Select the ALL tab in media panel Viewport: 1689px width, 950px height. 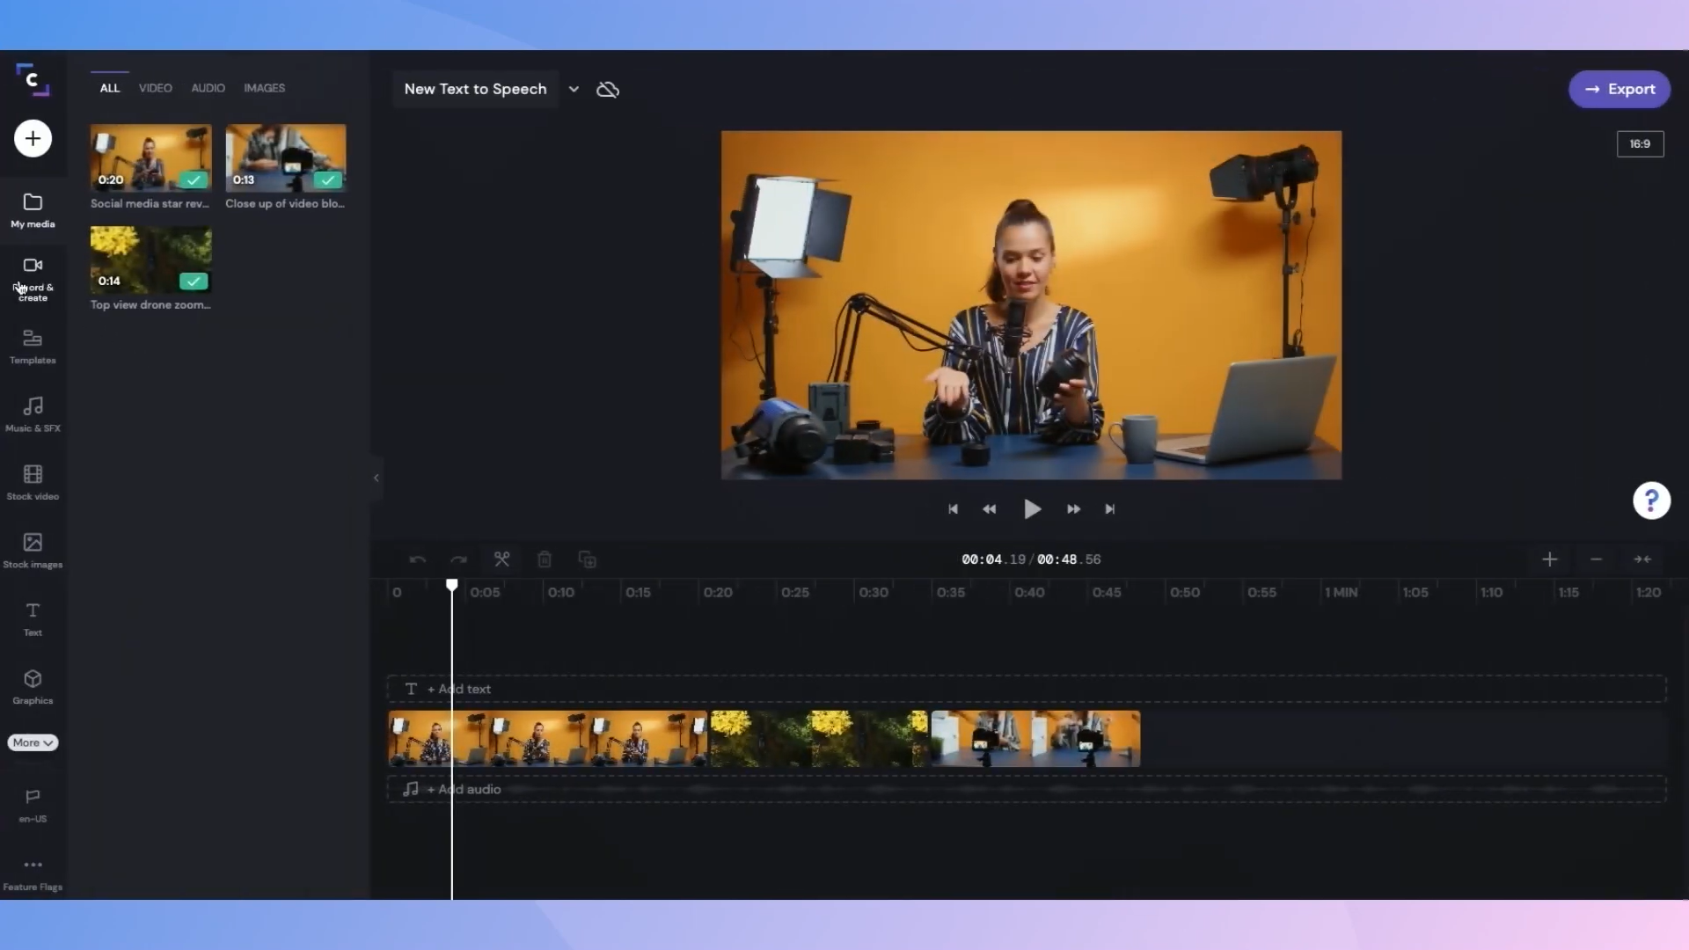[x=110, y=88]
